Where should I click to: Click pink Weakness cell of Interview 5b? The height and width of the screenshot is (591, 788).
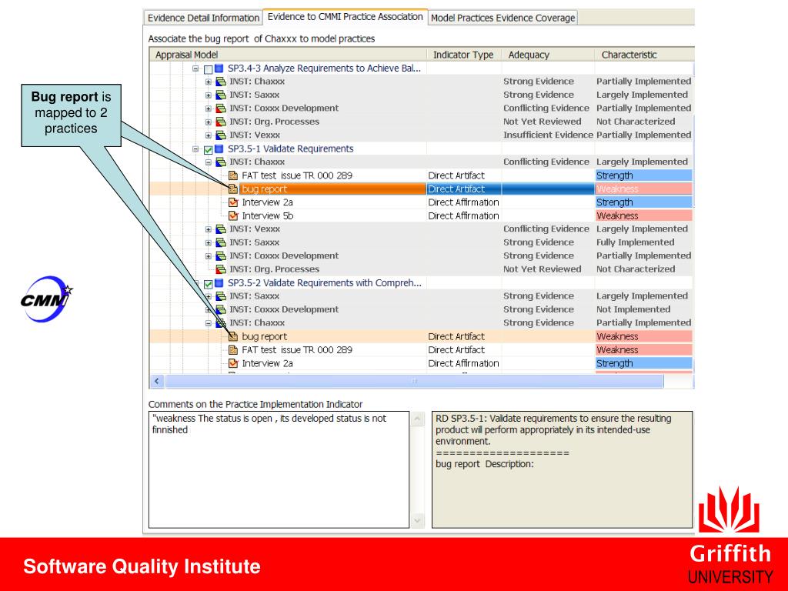[644, 215]
